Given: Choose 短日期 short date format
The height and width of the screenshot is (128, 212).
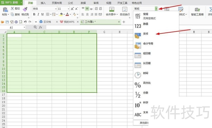Looking at the screenshot, I should coord(156,55).
